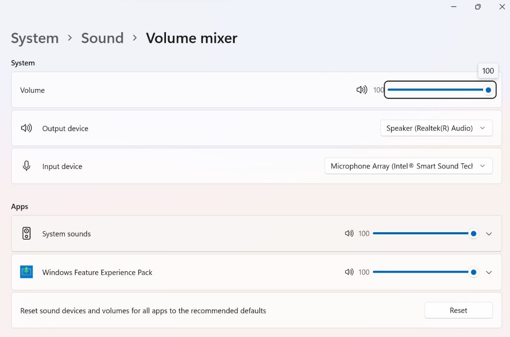Click the Input device microphone icon
This screenshot has height=337, width=510.
click(26, 166)
